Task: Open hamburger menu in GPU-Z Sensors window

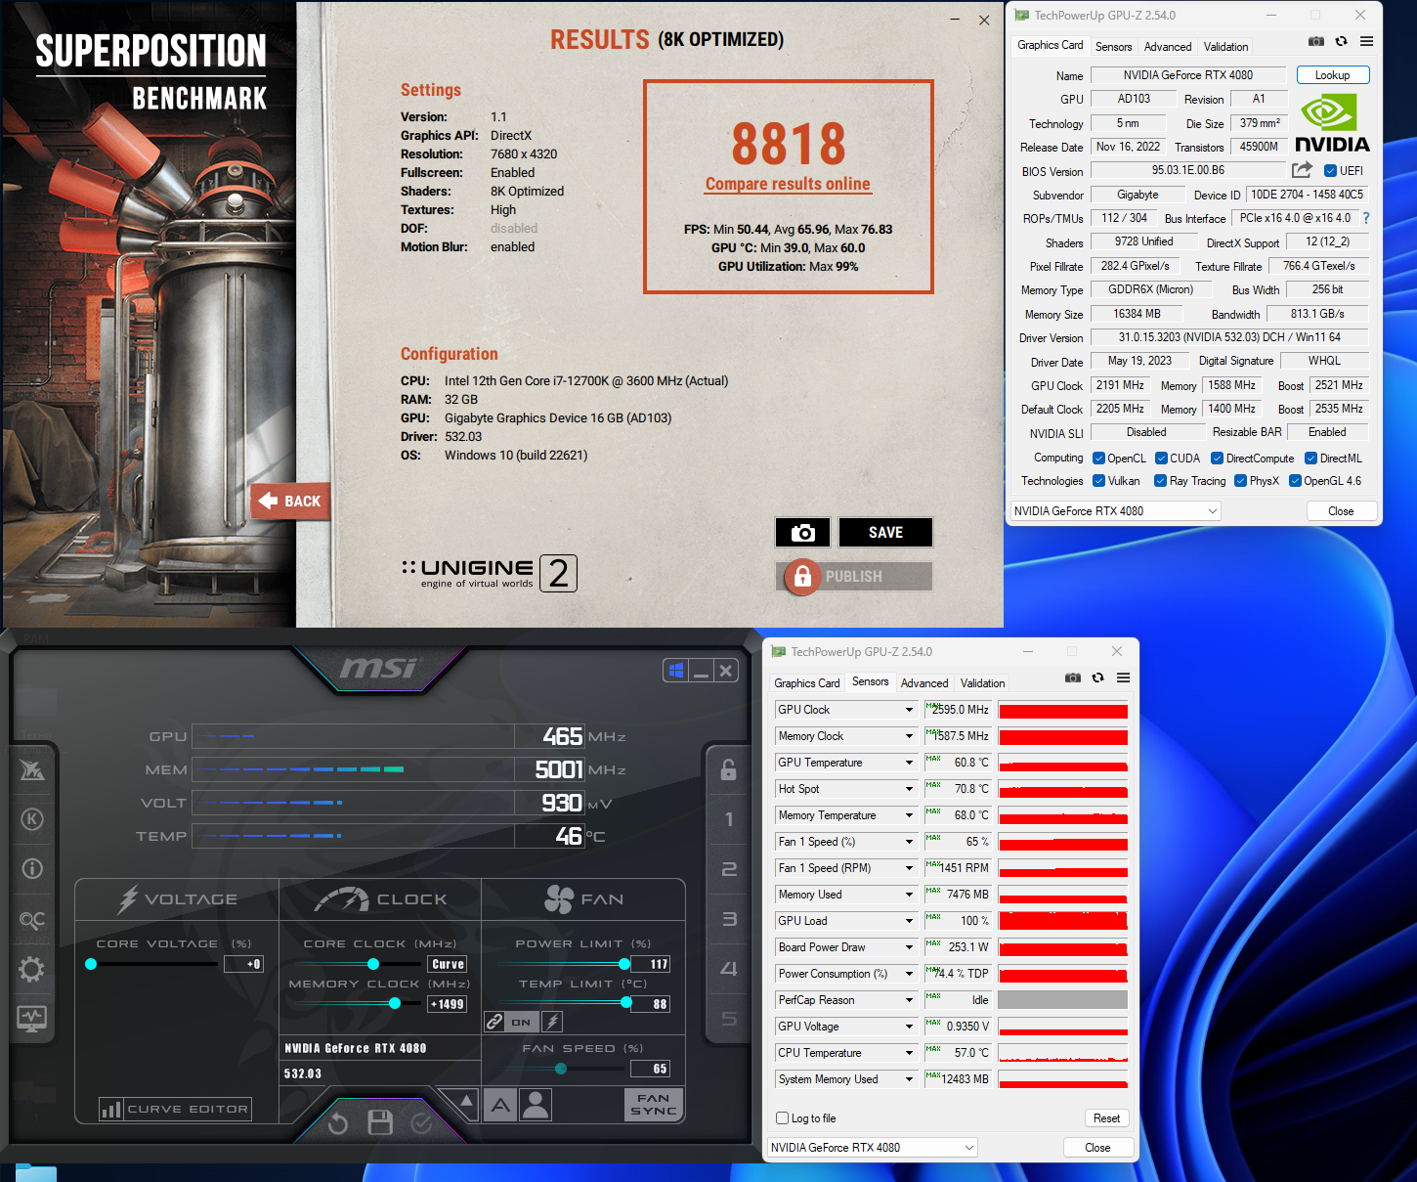Action: coord(1123,678)
